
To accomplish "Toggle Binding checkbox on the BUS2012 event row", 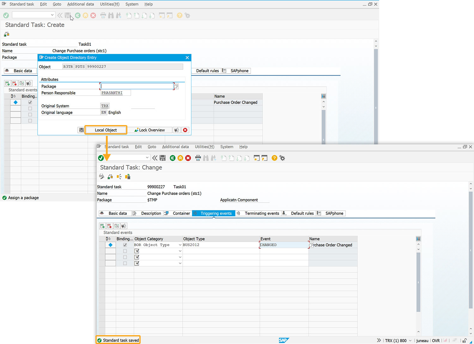I will 125,245.
